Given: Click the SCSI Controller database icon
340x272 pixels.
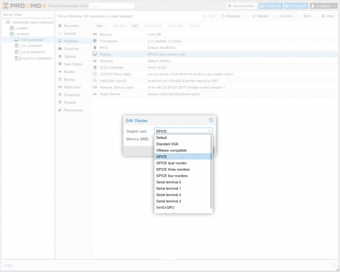Looking at the screenshot, I should coord(95,67).
